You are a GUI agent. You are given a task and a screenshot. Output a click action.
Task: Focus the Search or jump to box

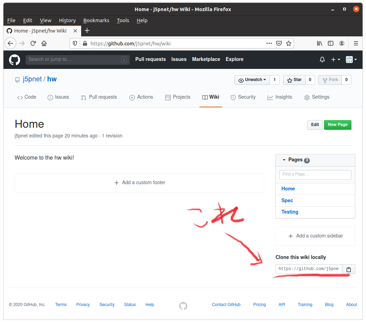(x=77, y=60)
